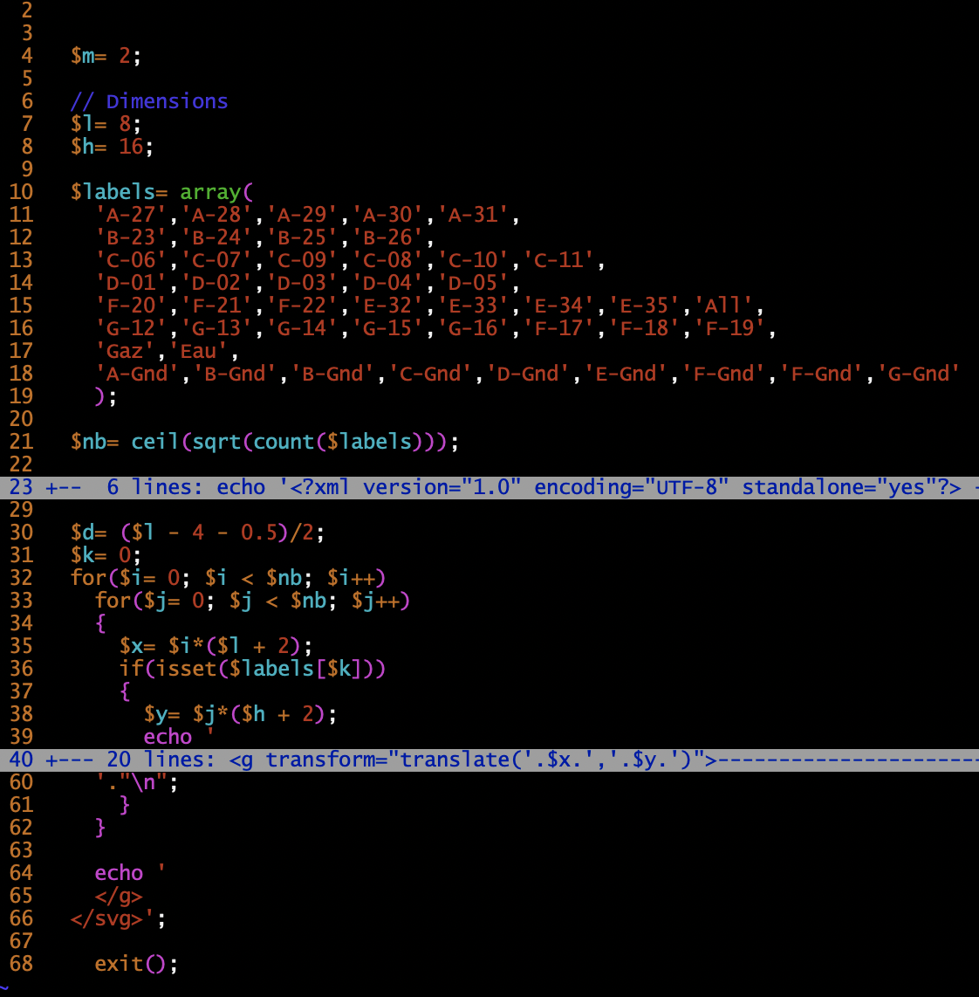This screenshot has width=979, height=997.
Task: Click the 'G-Gnd' string on line 18
Action: (923, 374)
